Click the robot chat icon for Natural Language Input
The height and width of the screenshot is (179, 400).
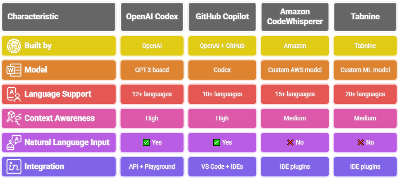[x=14, y=142]
